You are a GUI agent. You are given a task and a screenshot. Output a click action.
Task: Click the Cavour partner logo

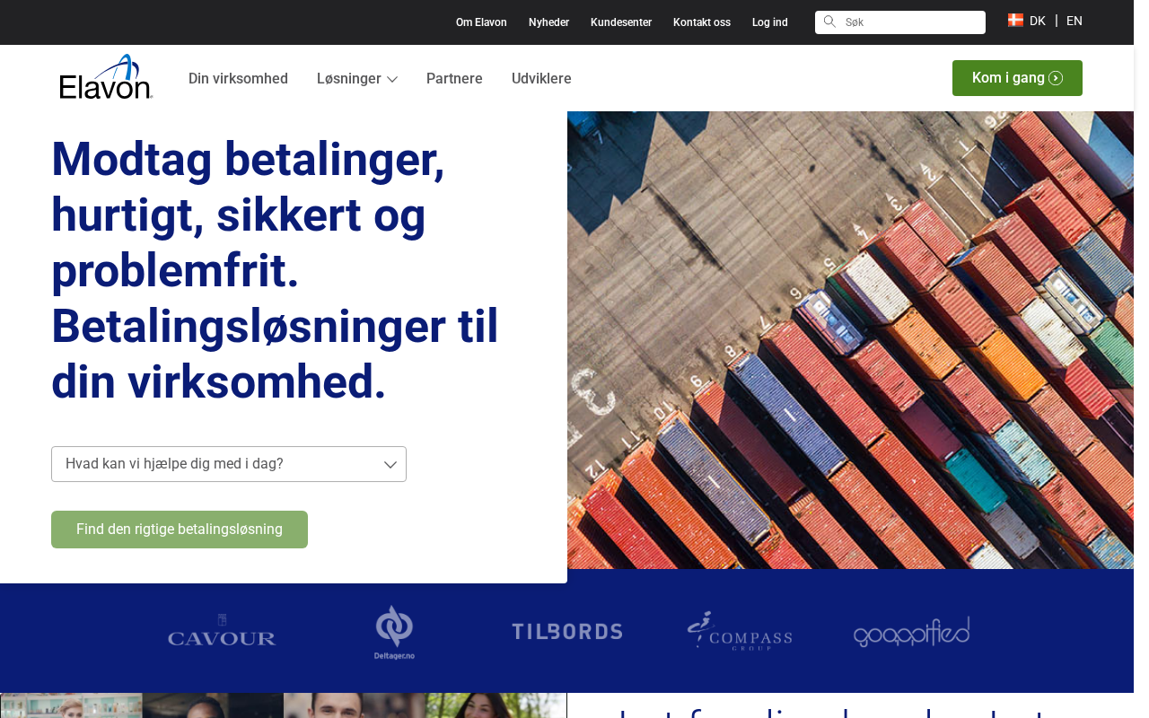coord(222,631)
